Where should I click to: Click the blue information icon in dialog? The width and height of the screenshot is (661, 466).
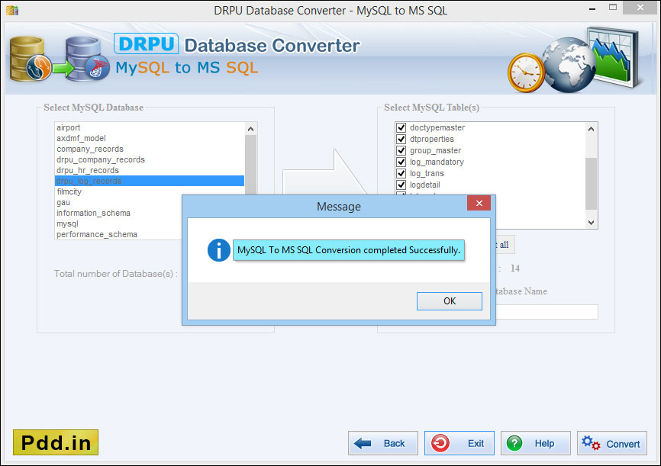point(219,250)
